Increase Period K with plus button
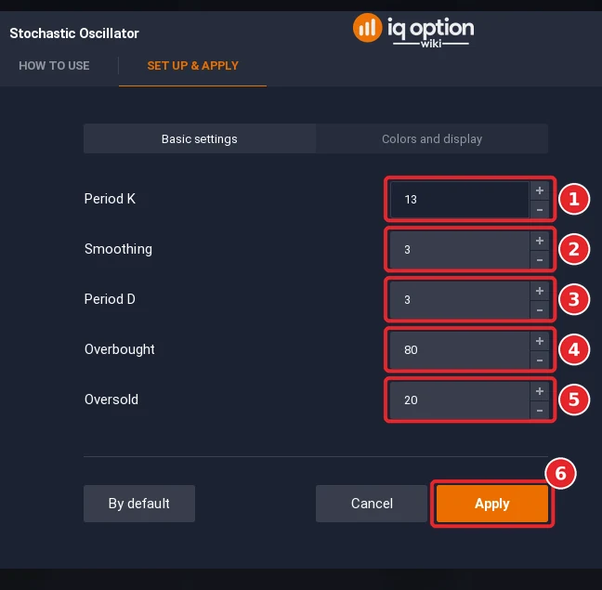602x590 pixels. 540,190
